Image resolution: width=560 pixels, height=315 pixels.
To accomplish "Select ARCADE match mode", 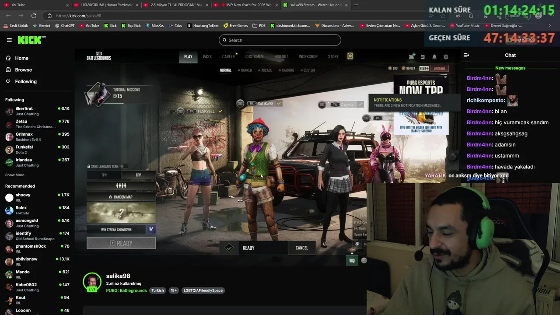I will [x=265, y=70].
